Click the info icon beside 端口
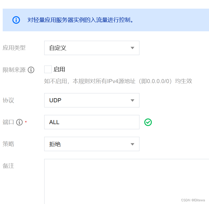 pos(19,122)
